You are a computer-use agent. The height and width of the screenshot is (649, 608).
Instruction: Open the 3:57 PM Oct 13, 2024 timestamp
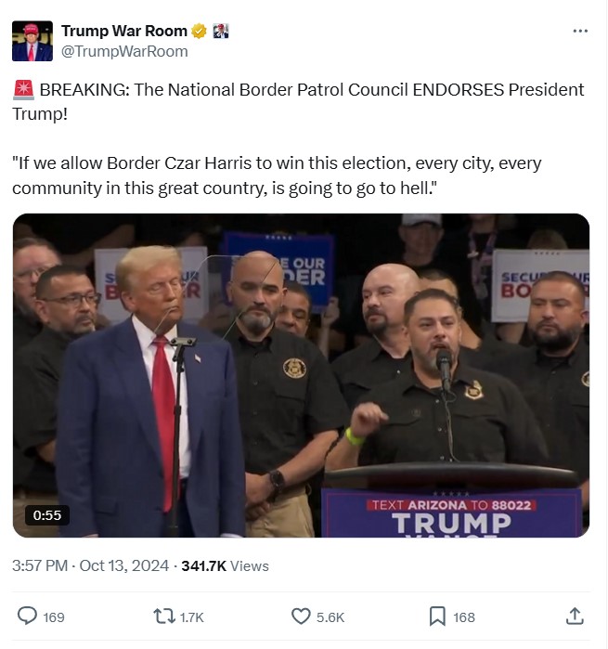(x=90, y=565)
